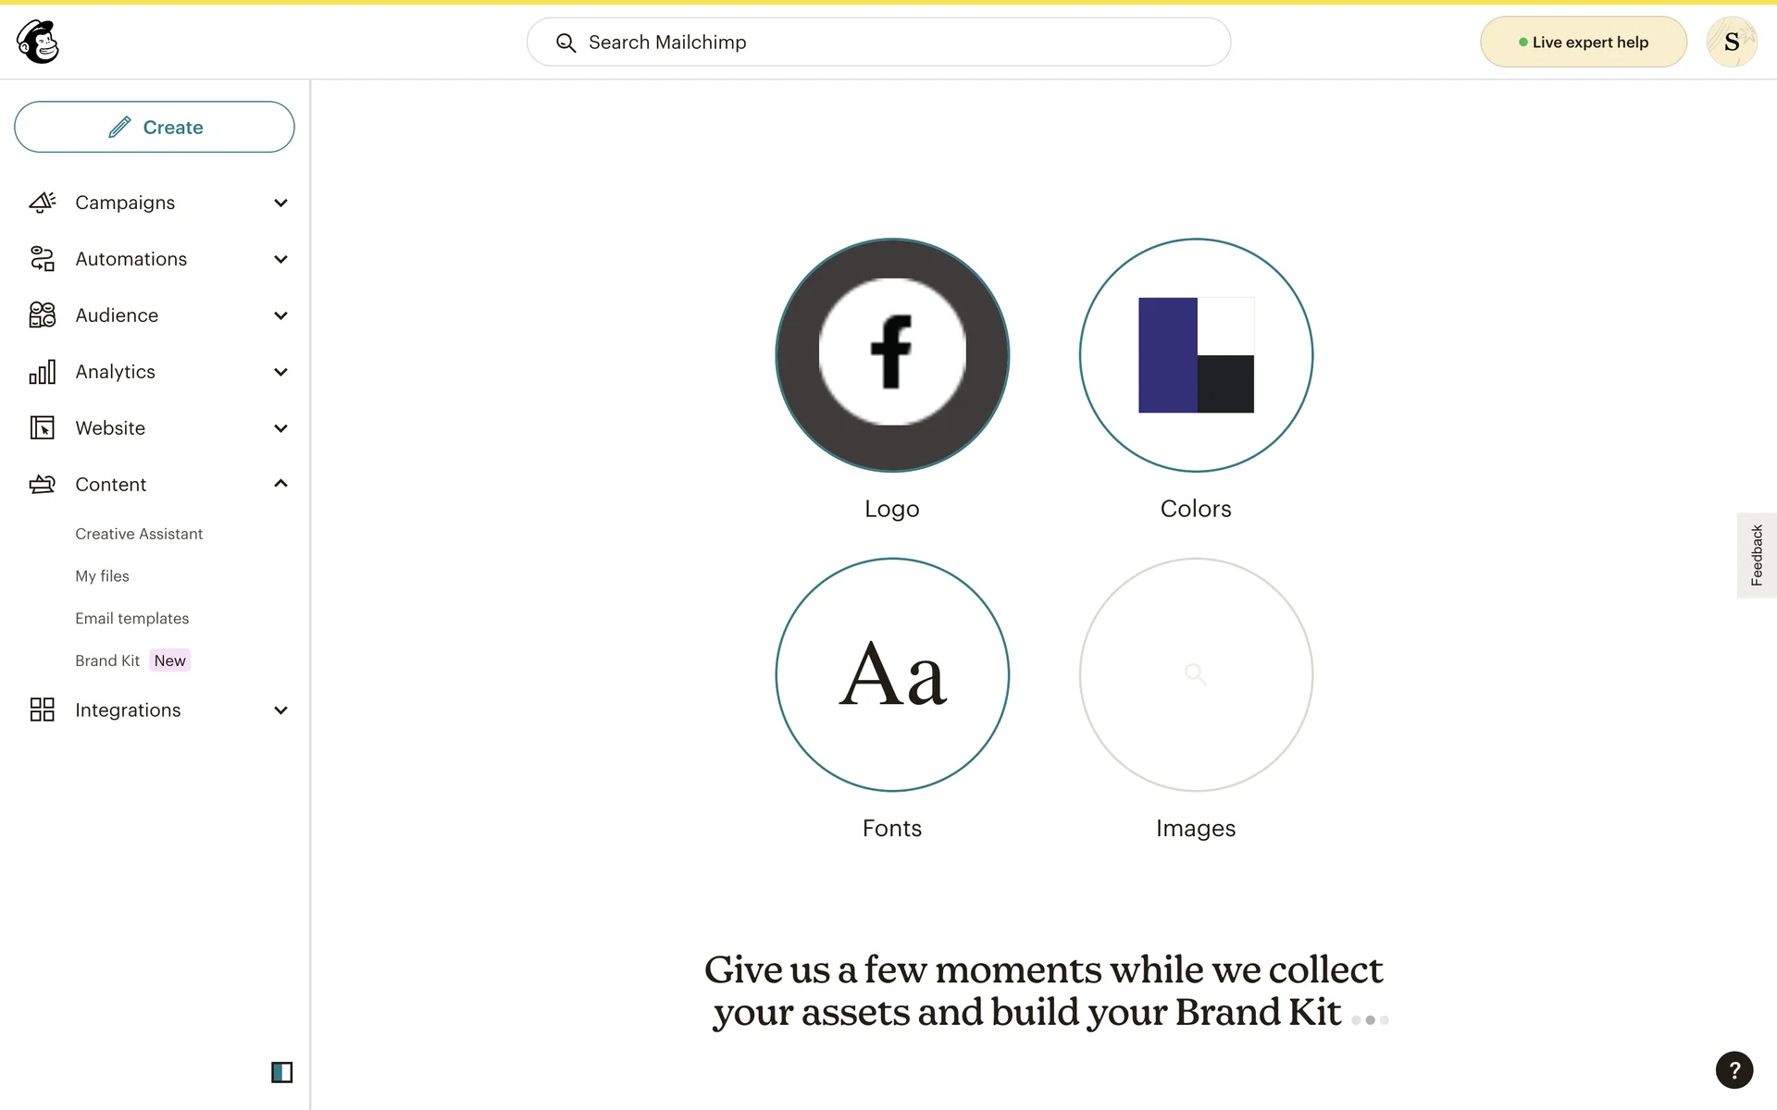
Task: Expand the Audience section chevron
Action: (280, 315)
